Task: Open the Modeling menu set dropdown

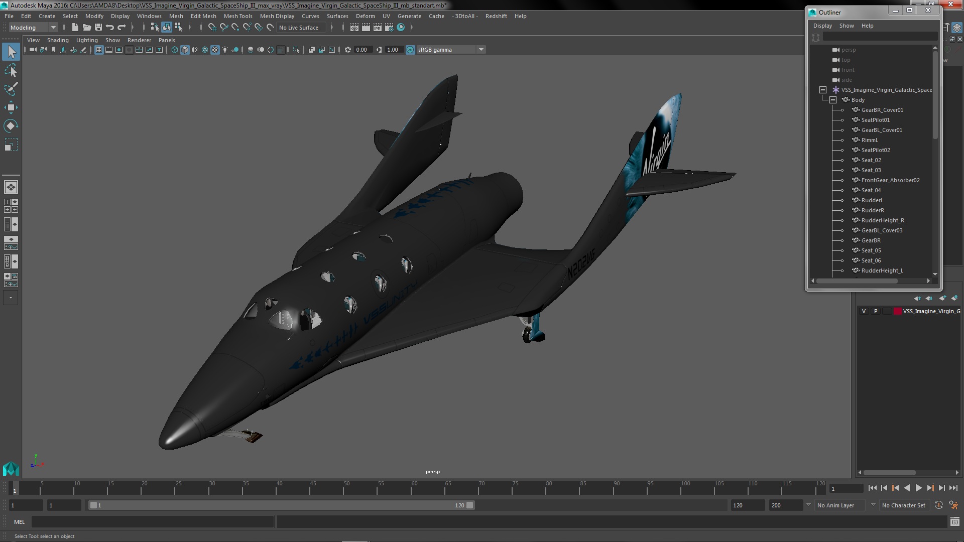Action: (33, 28)
